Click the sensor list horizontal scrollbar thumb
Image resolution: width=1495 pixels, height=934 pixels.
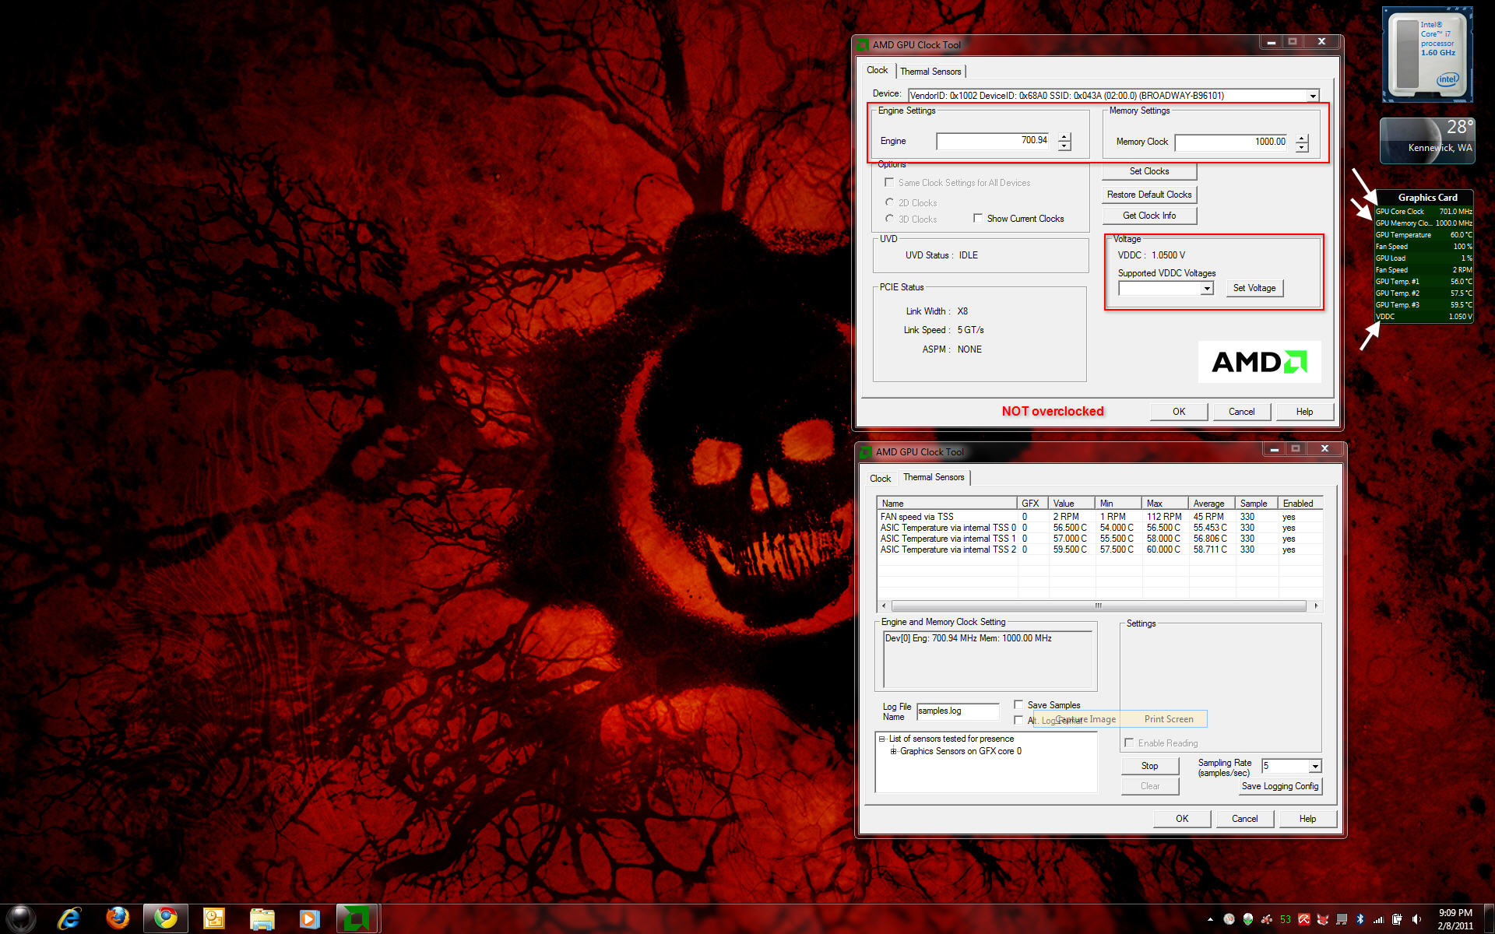1099,606
